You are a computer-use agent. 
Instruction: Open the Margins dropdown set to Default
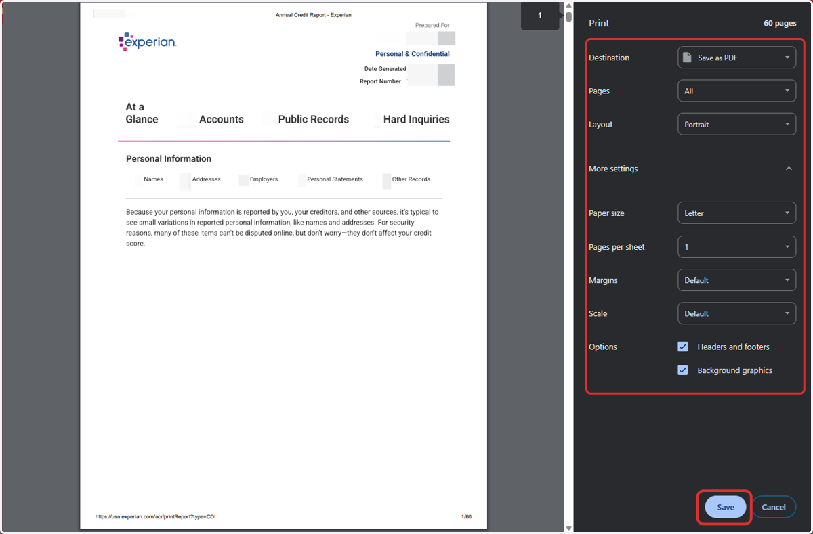pyautogui.click(x=736, y=280)
